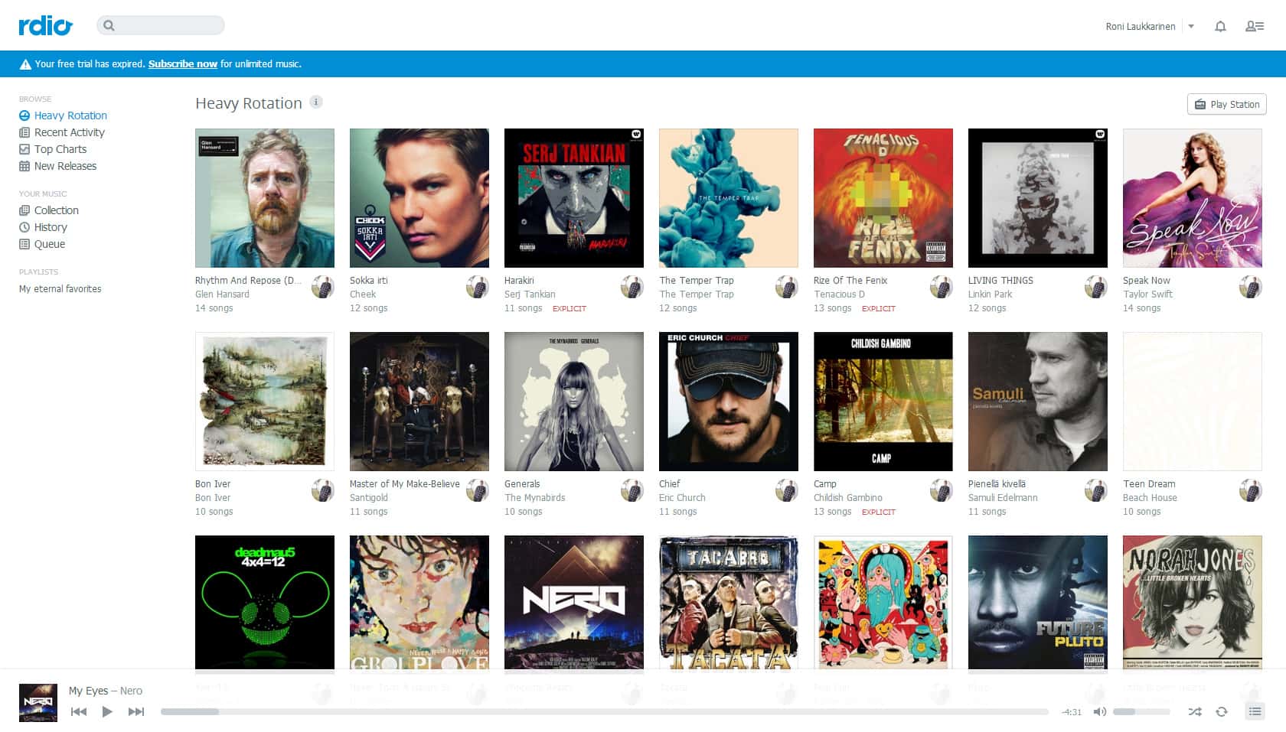Click the search magnifier icon
The width and height of the screenshot is (1286, 732).
[x=109, y=25]
